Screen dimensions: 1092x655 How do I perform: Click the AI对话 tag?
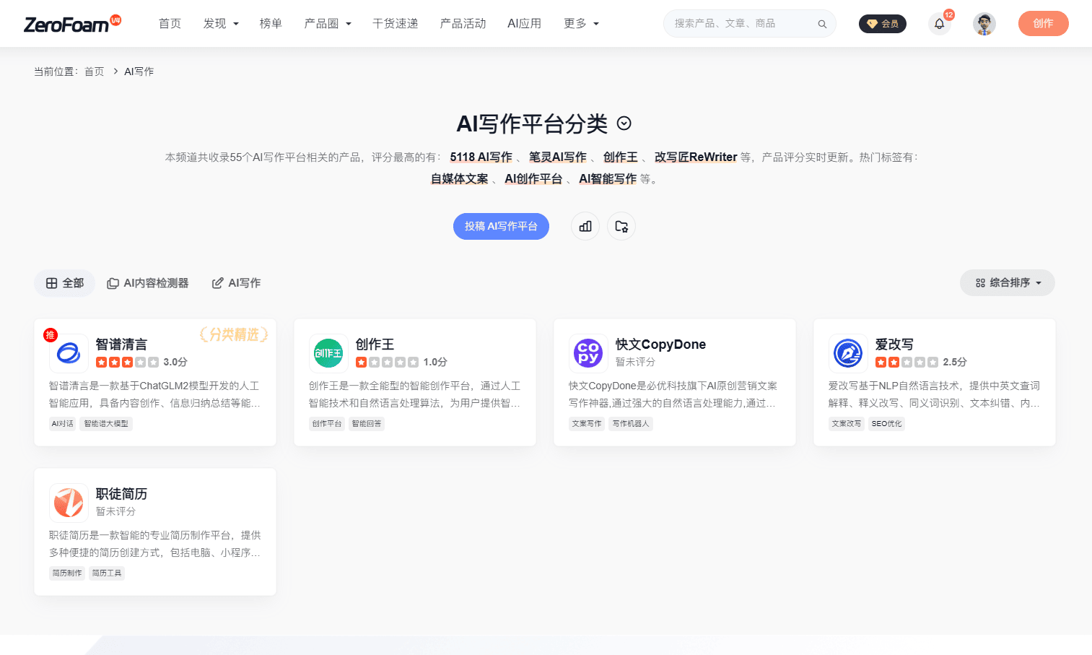pos(62,424)
